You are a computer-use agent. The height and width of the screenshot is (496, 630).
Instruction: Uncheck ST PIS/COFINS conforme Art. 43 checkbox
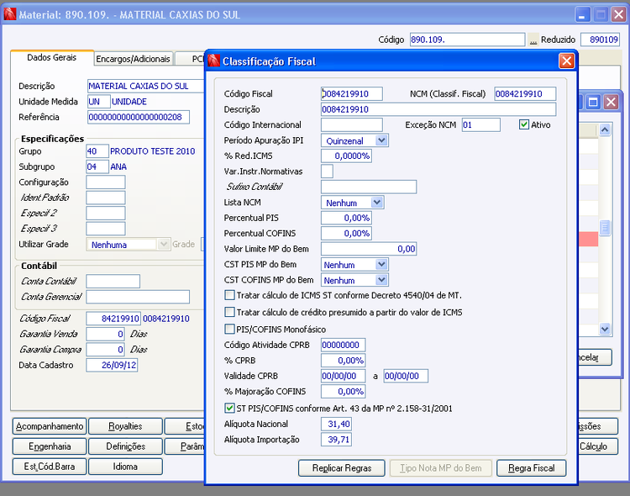click(230, 408)
